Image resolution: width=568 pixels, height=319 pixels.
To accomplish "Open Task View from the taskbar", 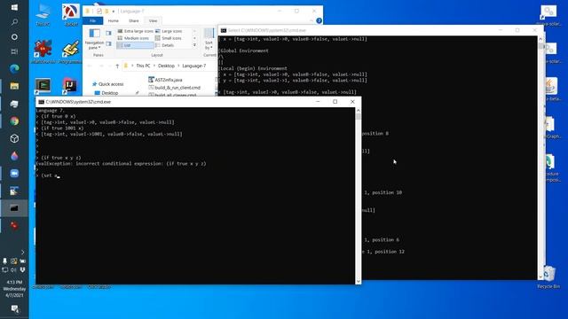I will pos(14,51).
